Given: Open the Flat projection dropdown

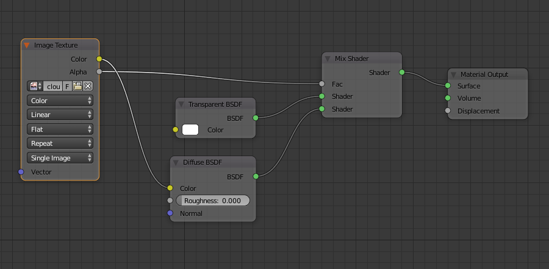Looking at the screenshot, I should tap(60, 129).
